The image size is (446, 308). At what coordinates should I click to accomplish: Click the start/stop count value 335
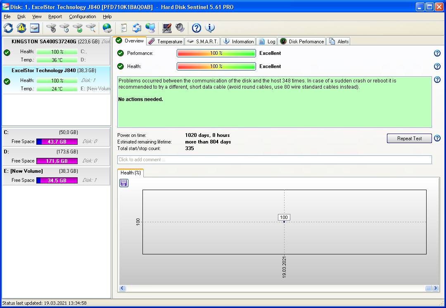(x=190, y=148)
